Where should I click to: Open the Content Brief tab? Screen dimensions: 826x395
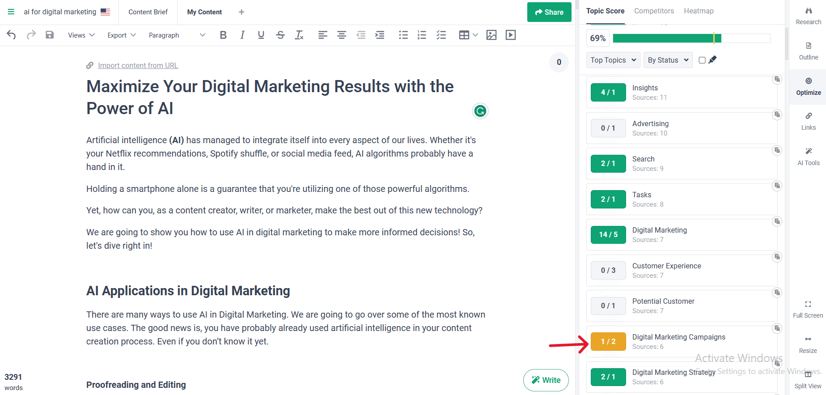[x=148, y=12]
